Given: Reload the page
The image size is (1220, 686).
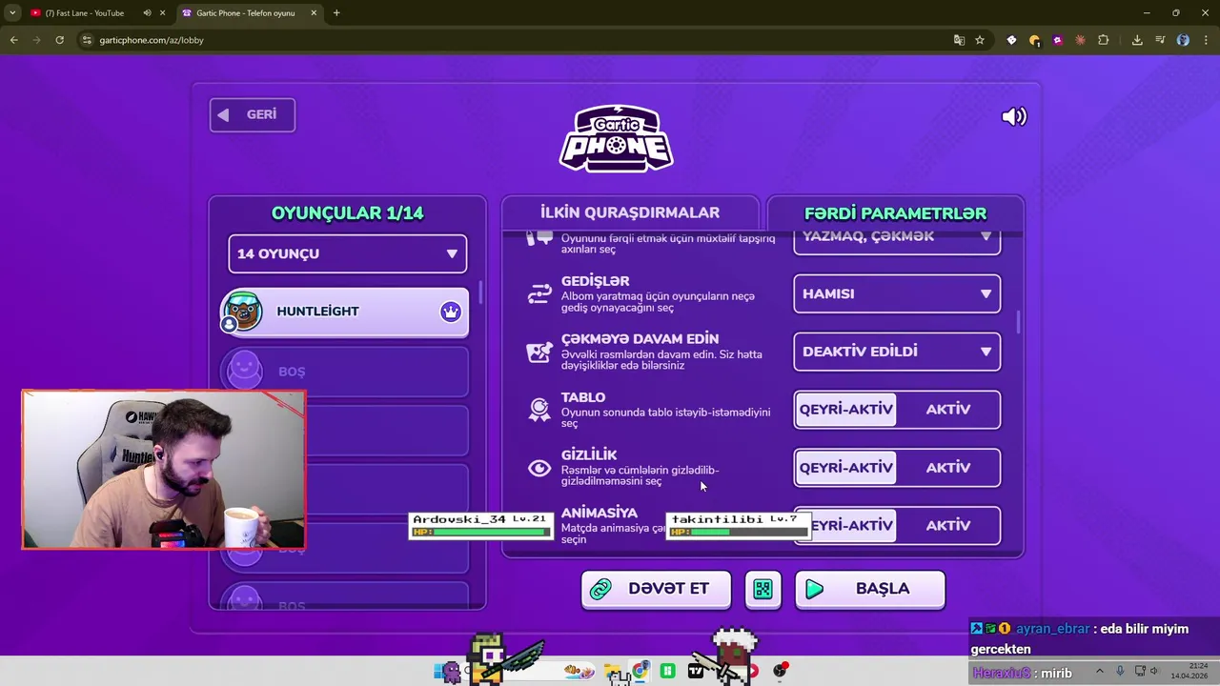Looking at the screenshot, I should [59, 40].
